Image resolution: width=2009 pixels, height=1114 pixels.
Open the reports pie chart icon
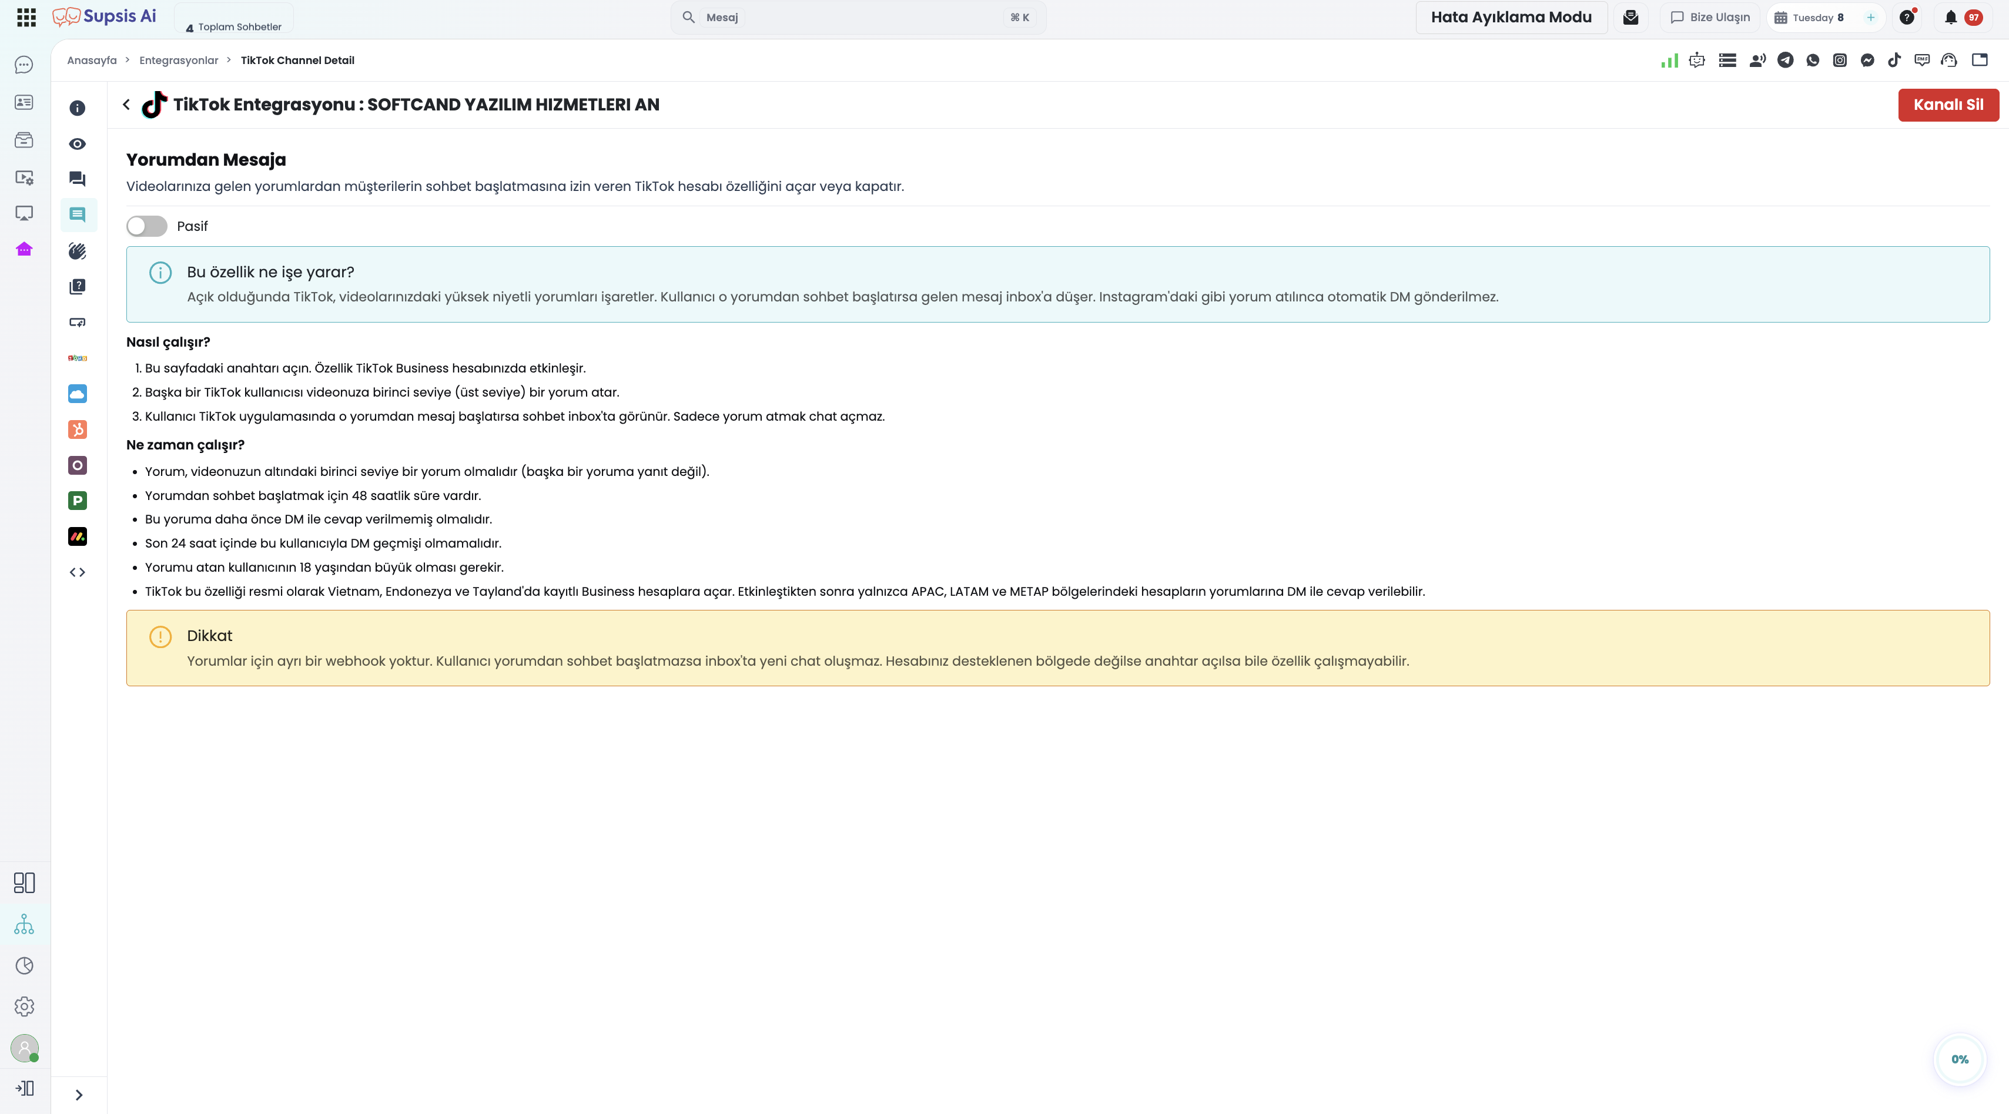pos(24,966)
